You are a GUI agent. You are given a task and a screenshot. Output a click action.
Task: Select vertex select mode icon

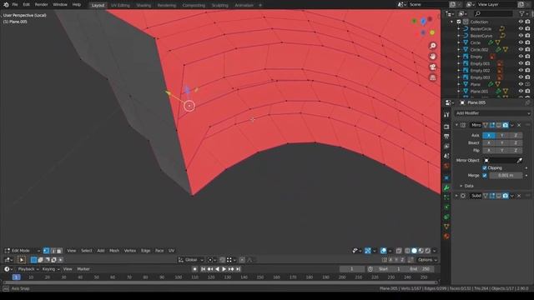tap(47, 251)
